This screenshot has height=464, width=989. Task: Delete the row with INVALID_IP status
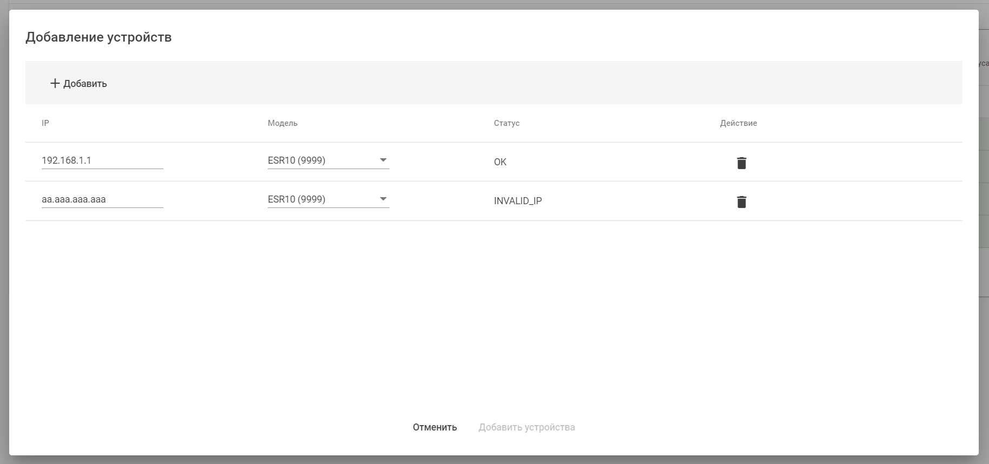[x=741, y=201]
